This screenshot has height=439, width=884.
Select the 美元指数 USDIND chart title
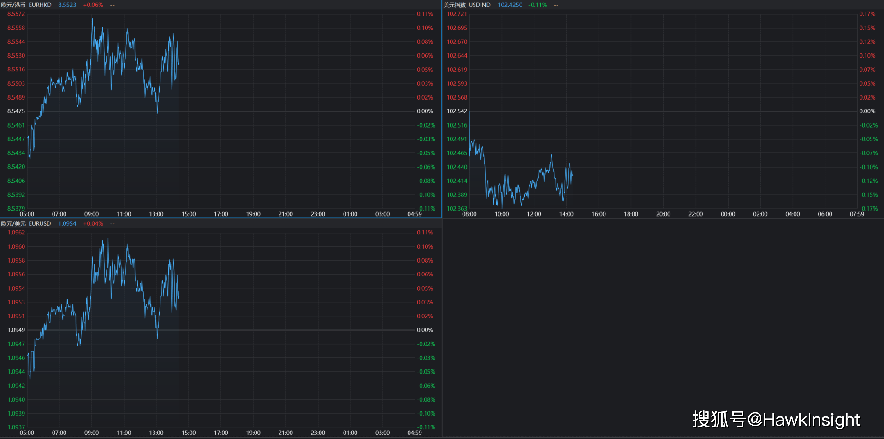coord(467,5)
